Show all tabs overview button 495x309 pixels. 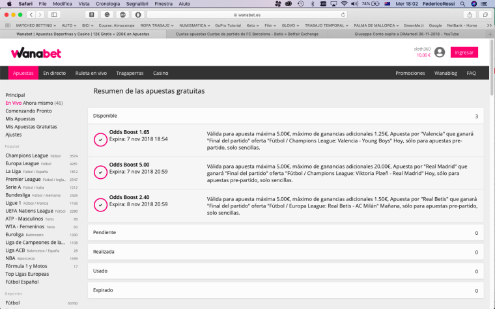[x=485, y=14]
